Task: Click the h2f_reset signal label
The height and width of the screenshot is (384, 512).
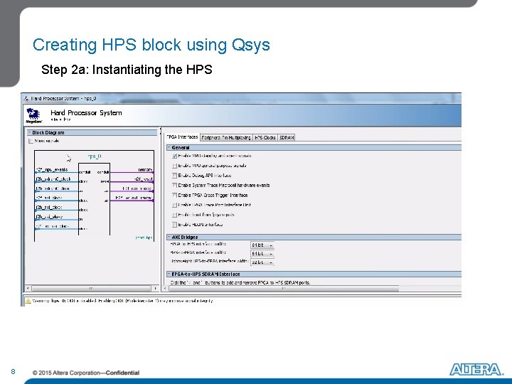Action: (144, 179)
